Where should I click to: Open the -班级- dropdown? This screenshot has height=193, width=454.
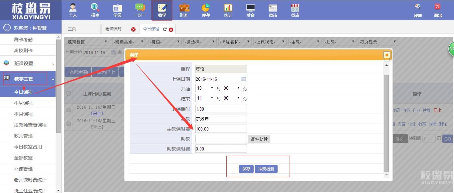click(164, 42)
